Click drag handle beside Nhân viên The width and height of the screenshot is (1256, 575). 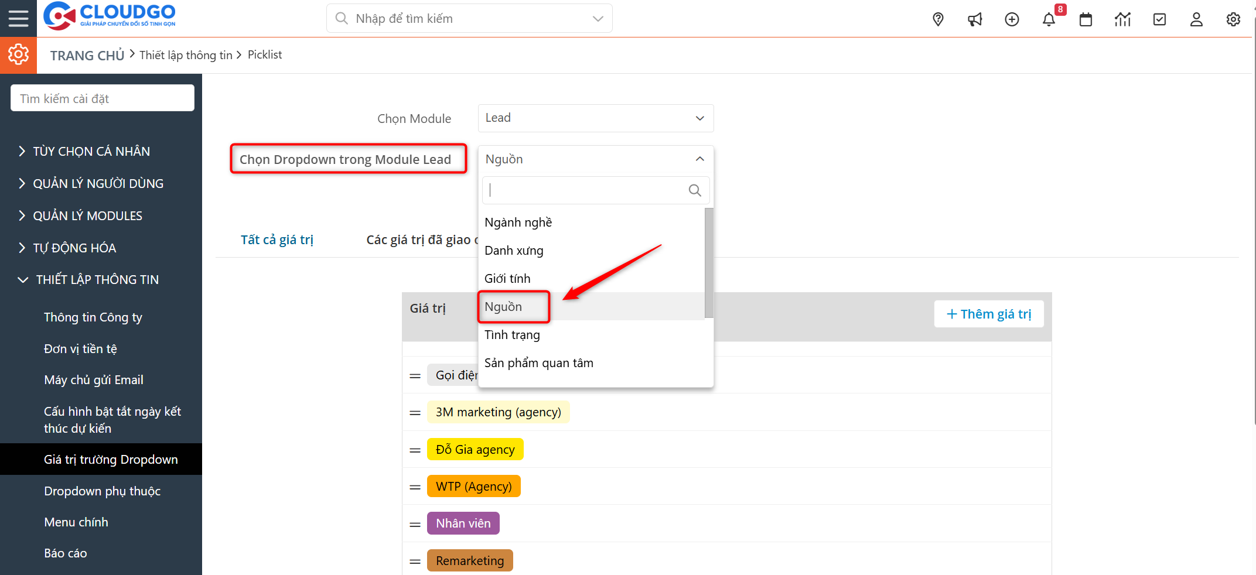tap(415, 524)
